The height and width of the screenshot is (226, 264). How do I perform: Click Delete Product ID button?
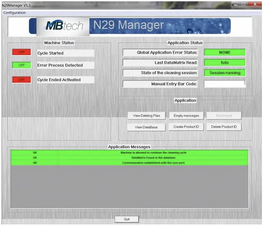tap(224, 127)
